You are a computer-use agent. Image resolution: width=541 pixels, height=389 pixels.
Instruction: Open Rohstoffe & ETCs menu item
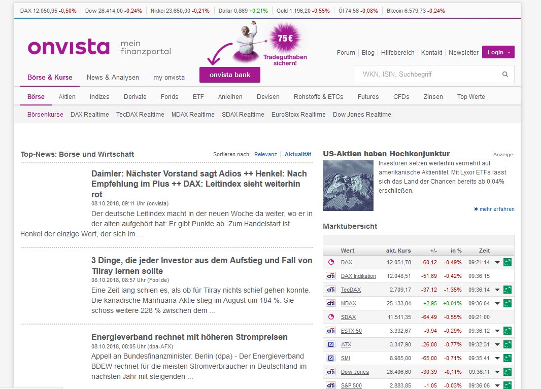coord(318,96)
